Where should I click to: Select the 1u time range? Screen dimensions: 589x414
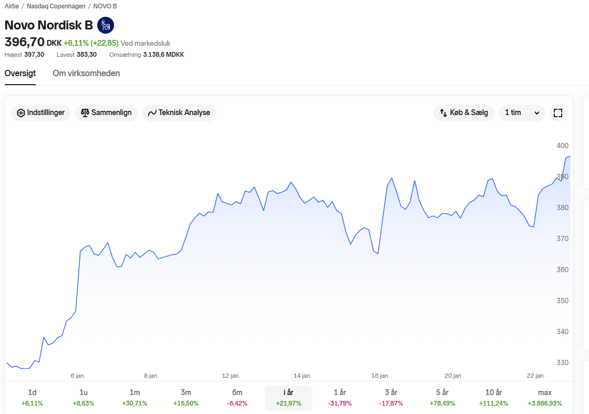point(84,398)
